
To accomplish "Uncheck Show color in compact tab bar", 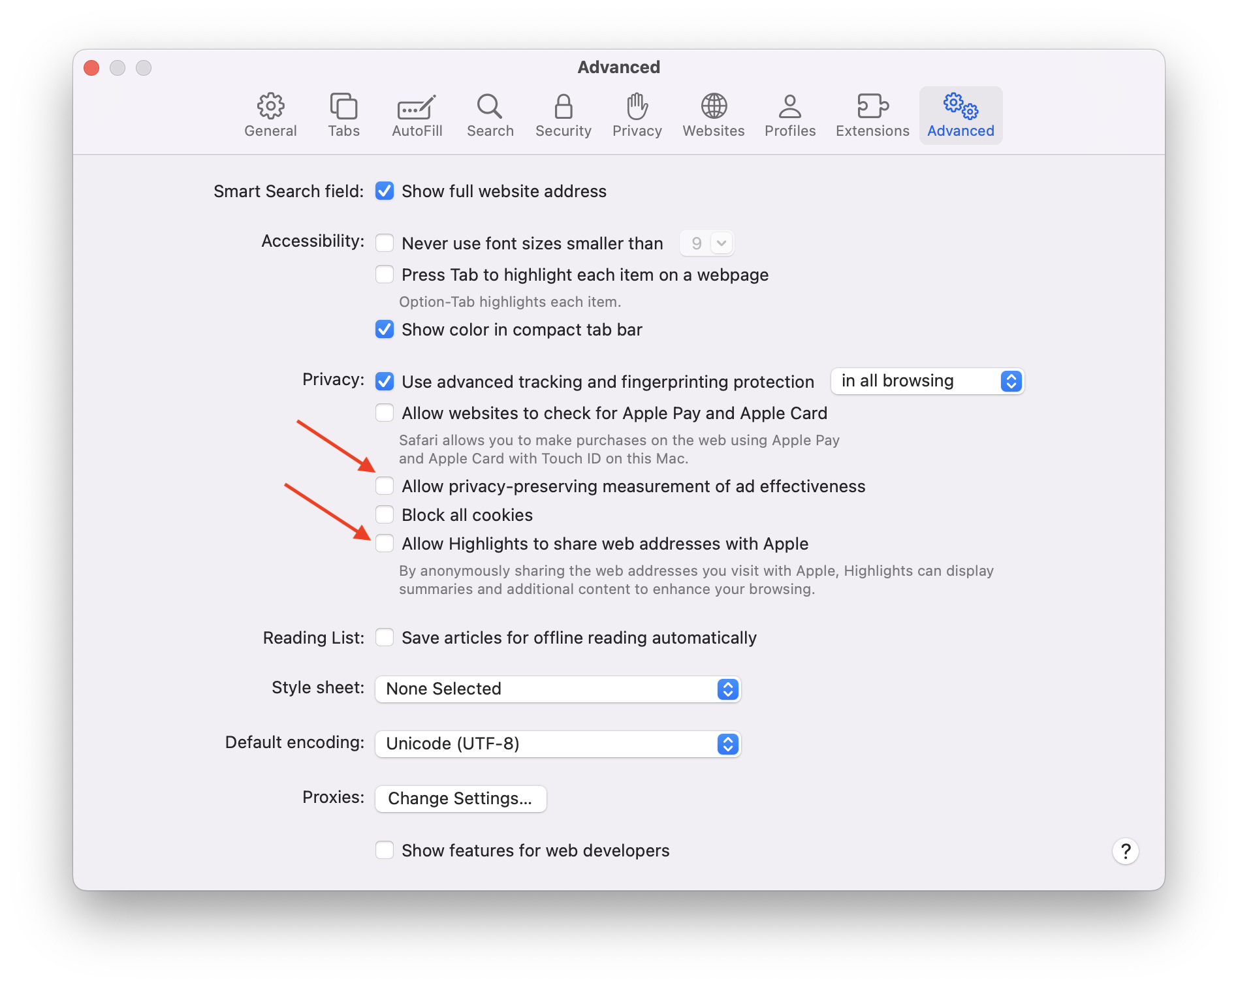I will coord(385,330).
